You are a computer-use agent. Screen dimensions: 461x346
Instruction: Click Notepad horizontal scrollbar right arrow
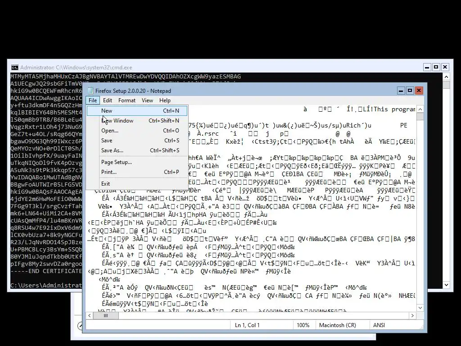(x=412, y=315)
